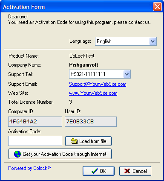Open the Powered by Colock link
The height and width of the screenshot is (181, 164).
[x=29, y=168]
